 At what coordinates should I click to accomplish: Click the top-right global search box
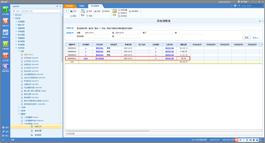click(250, 5)
